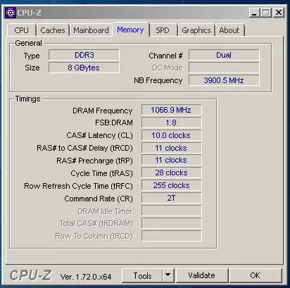This screenshot has height=288, width=290.
Task: Click the Channel # label
Action: [165, 56]
